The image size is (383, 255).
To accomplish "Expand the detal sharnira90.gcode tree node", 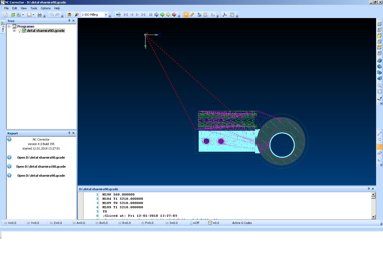I will pyautogui.click(x=14, y=31).
